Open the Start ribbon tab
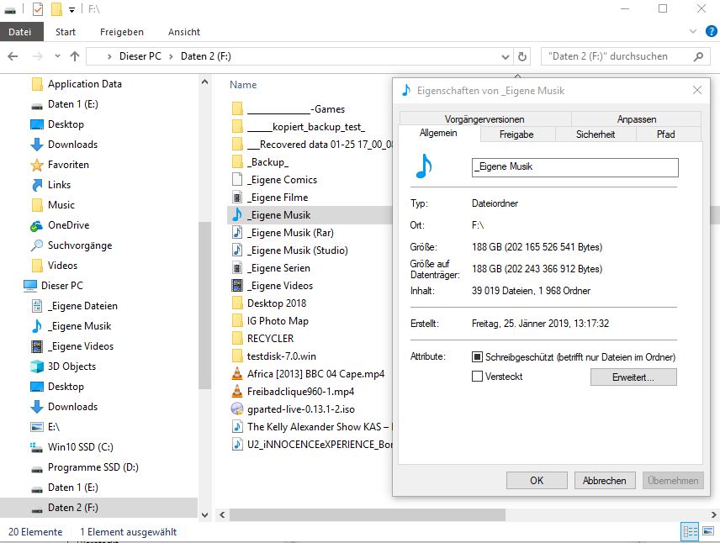The image size is (720, 543). tap(66, 32)
